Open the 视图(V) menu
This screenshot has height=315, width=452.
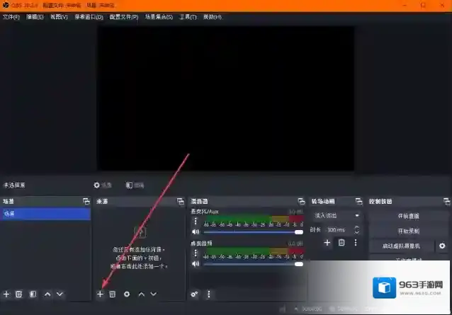[59, 17]
